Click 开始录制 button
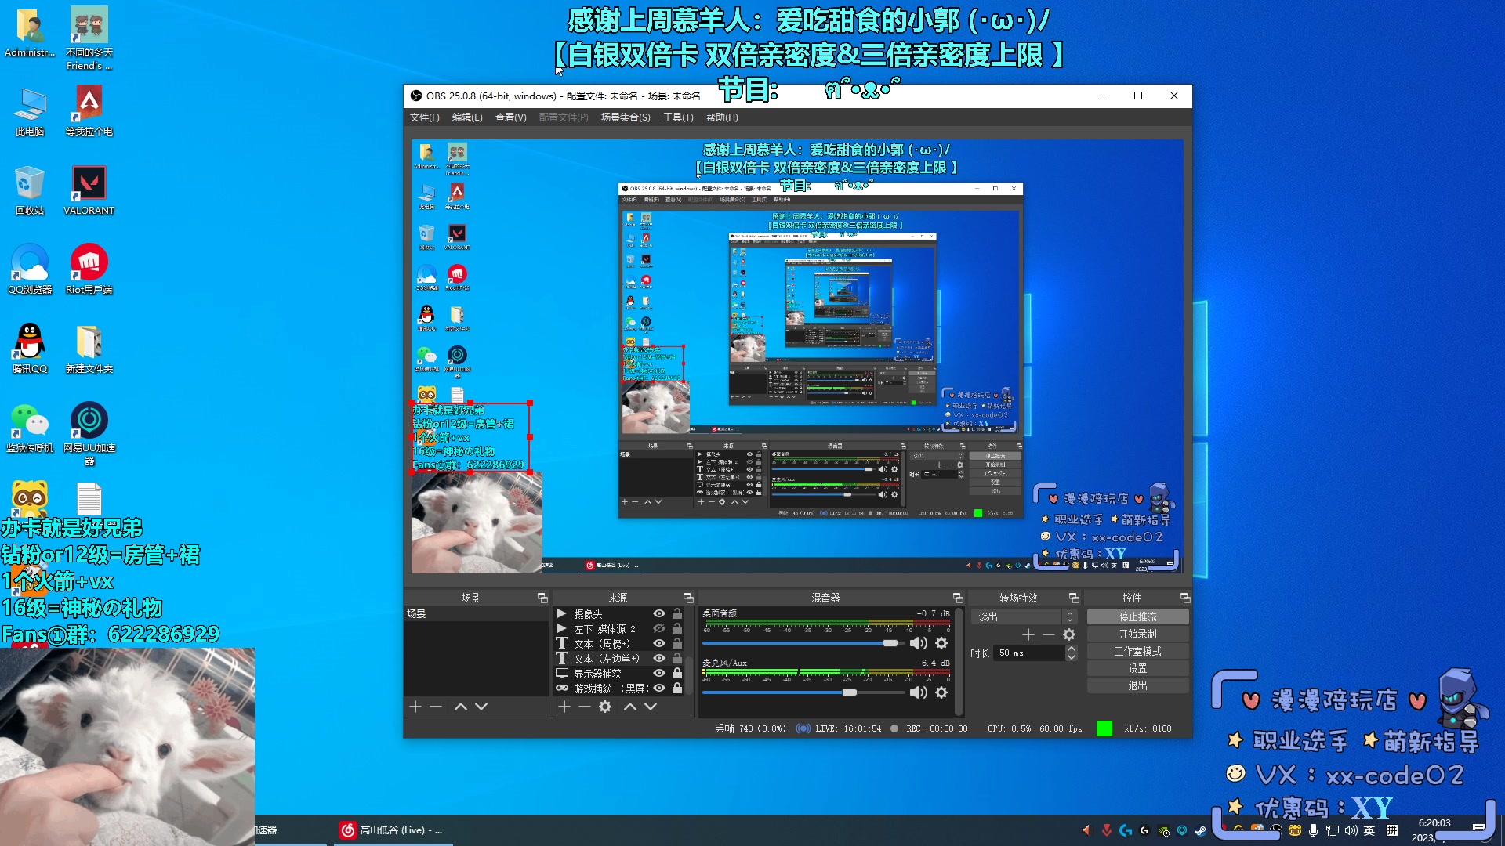1505x846 pixels. click(1137, 634)
